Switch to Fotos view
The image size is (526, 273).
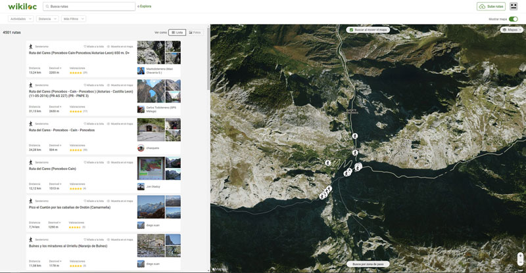coord(195,32)
